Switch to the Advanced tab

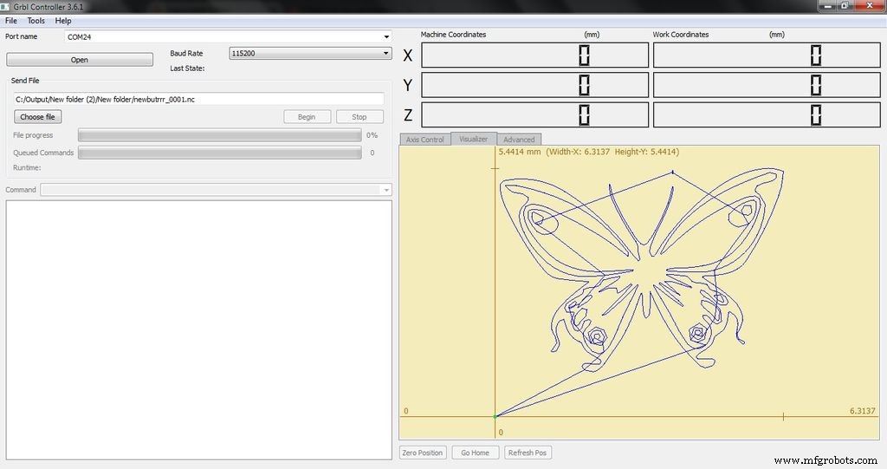tap(519, 140)
